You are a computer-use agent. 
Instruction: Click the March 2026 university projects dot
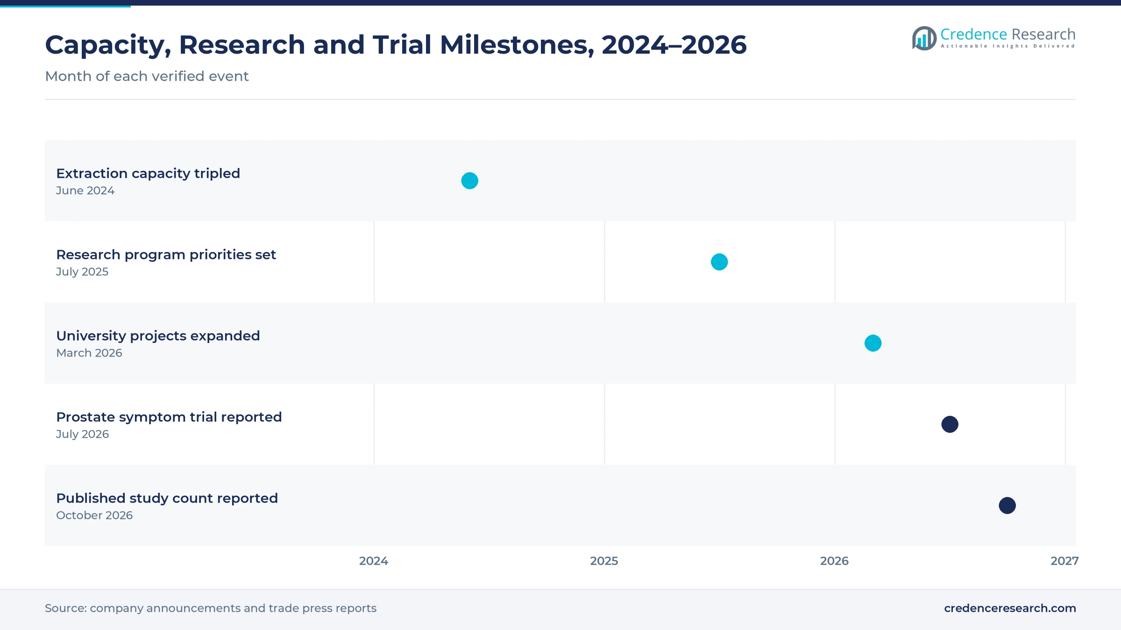pos(873,343)
